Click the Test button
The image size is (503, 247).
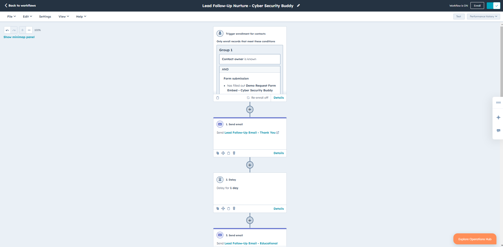click(459, 17)
